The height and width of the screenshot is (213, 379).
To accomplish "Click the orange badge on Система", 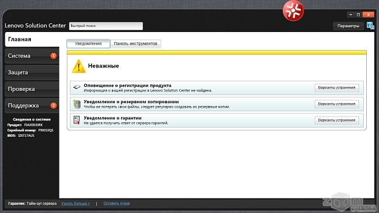I will click(54, 56).
